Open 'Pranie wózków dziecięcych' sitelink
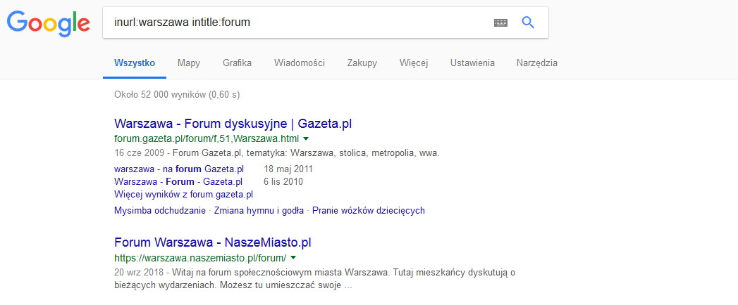This screenshot has width=738, height=305. (369, 210)
